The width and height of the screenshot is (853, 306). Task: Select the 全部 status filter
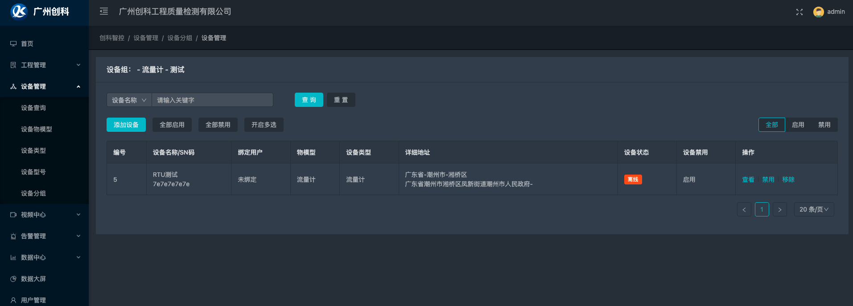click(772, 125)
